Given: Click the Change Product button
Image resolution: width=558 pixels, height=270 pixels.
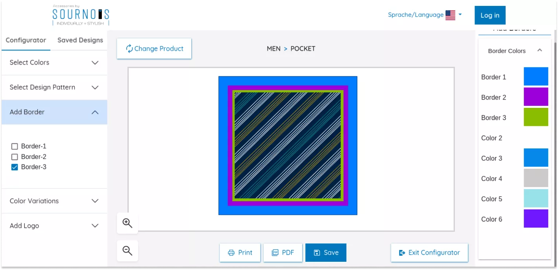Looking at the screenshot, I should pyautogui.click(x=154, y=49).
